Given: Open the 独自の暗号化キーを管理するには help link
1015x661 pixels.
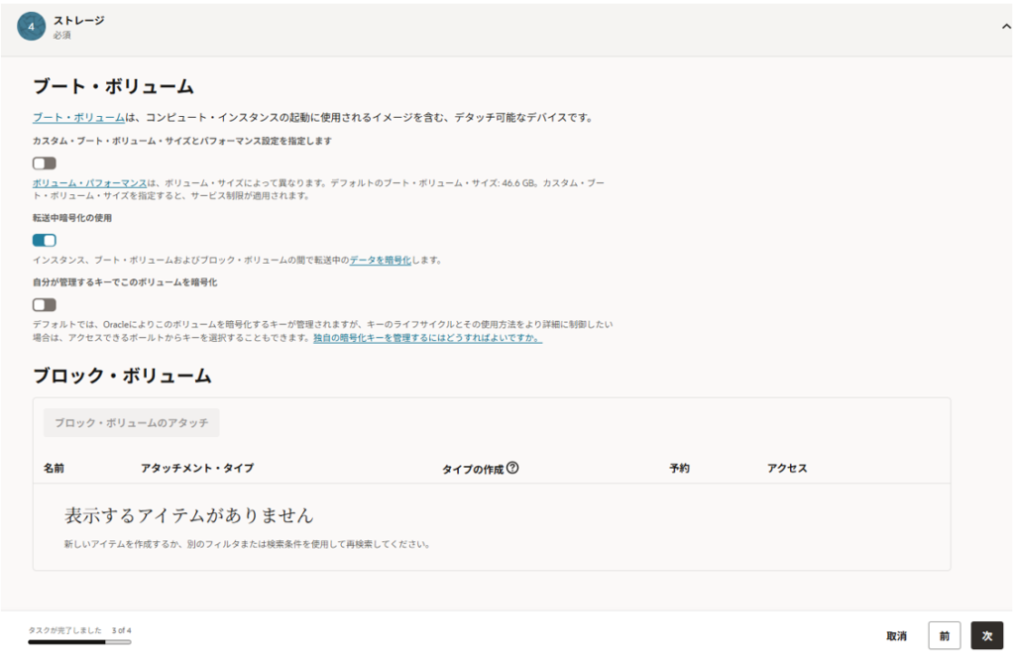Looking at the screenshot, I should click(x=427, y=337).
